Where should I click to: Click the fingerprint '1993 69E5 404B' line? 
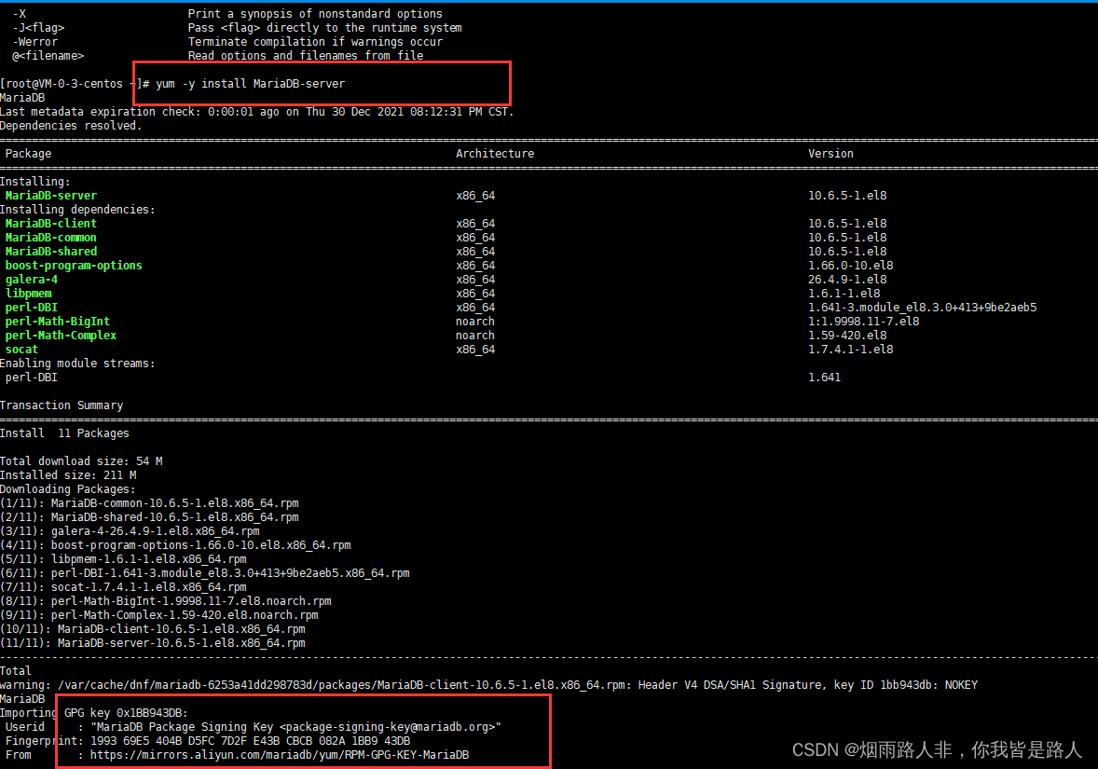[x=207, y=741]
